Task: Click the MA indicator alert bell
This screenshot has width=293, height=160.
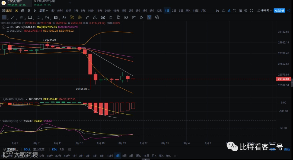Action: click(8, 27)
